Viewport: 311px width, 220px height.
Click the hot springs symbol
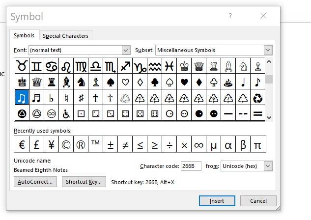pos(228,82)
